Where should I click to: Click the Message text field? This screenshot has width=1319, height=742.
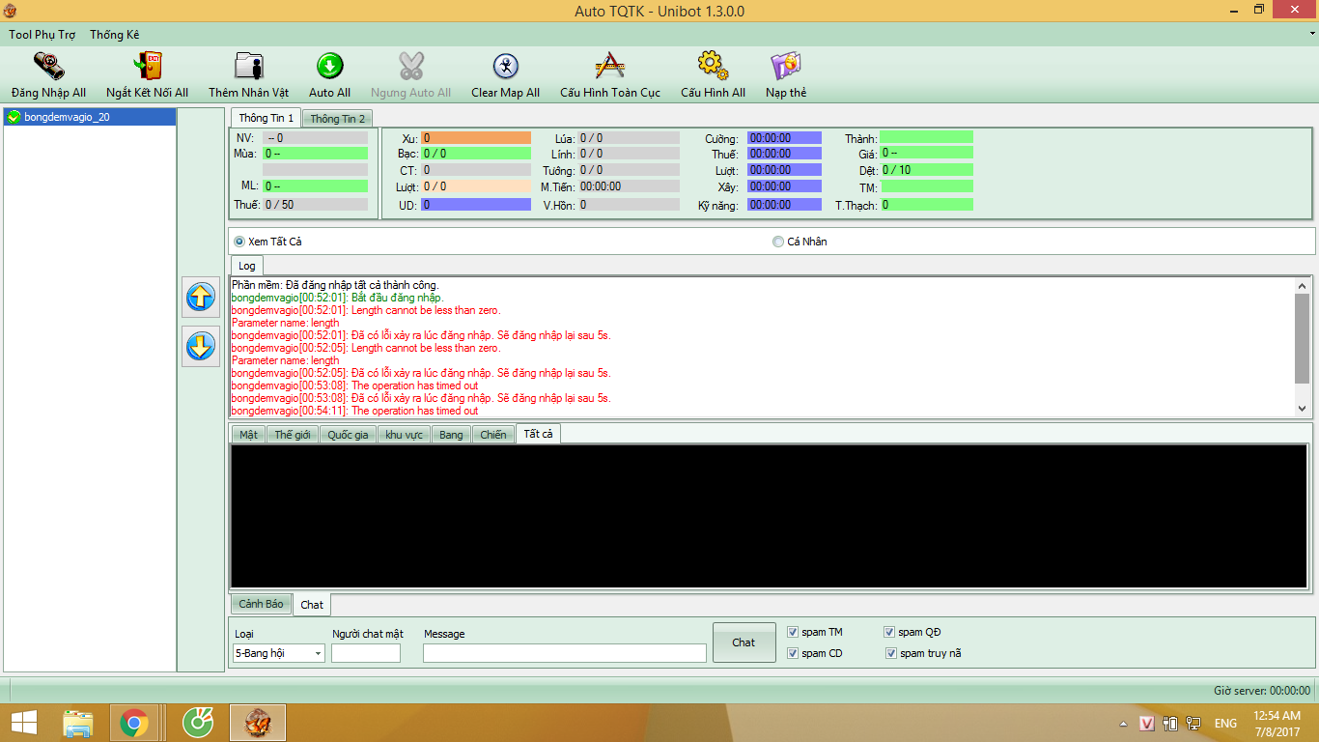tap(565, 653)
